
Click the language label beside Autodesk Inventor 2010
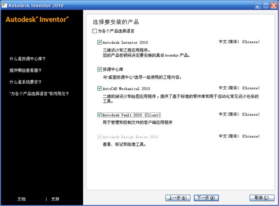click(x=239, y=42)
